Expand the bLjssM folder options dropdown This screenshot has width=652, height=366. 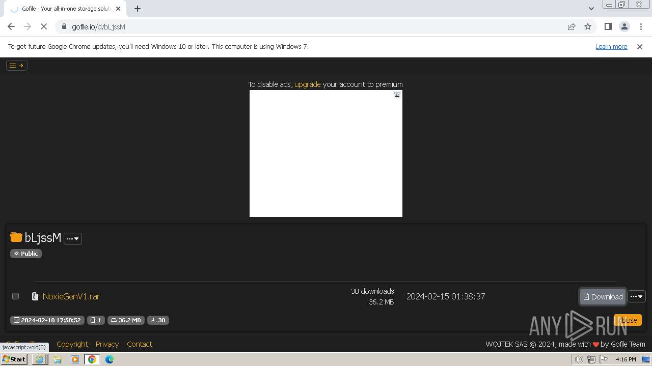point(72,238)
